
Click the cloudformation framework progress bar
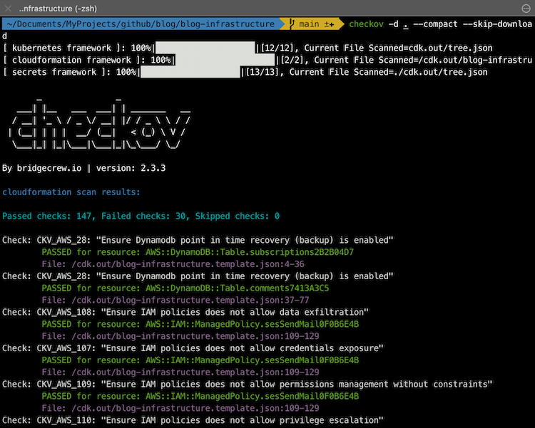pos(225,60)
